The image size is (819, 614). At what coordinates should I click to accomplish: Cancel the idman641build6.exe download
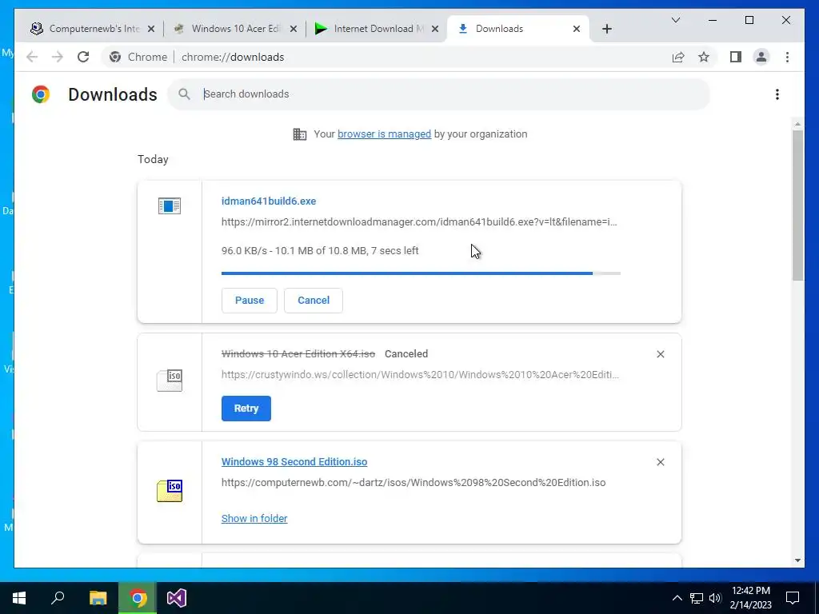click(314, 301)
